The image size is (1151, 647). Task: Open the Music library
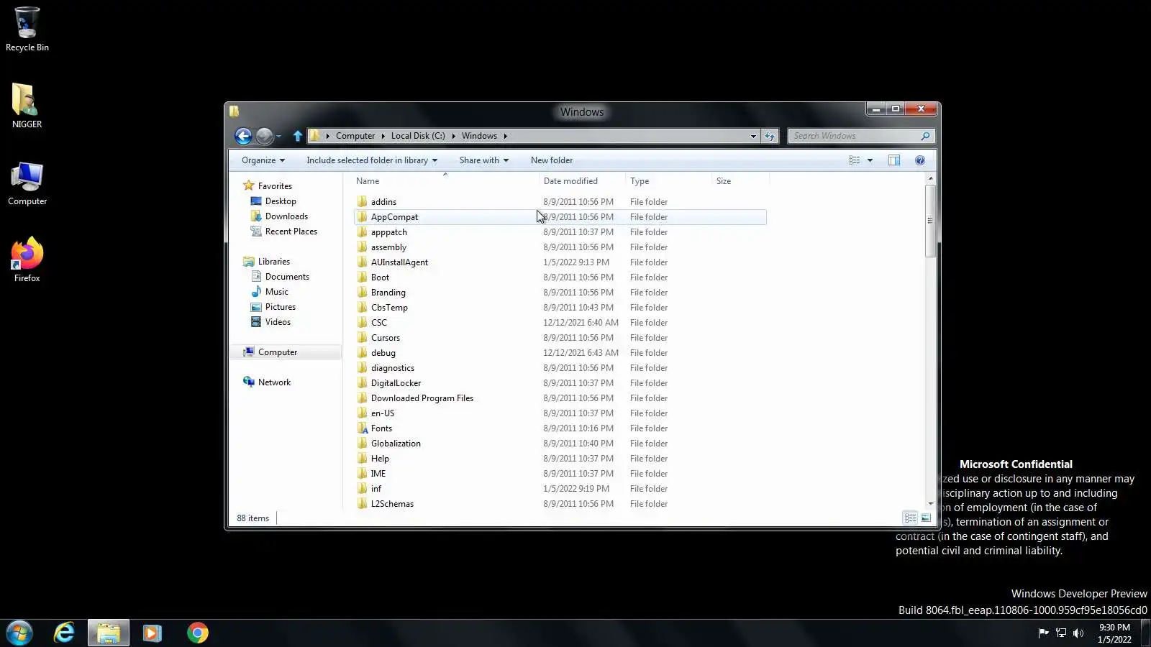click(x=276, y=292)
